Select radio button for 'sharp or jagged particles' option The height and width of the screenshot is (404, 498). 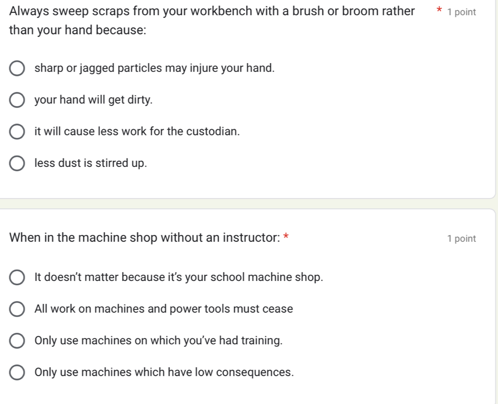[17, 68]
